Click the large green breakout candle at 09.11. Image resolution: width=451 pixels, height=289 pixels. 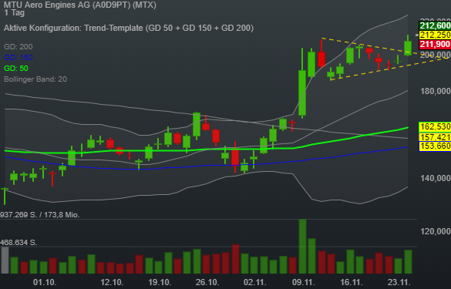(302, 93)
